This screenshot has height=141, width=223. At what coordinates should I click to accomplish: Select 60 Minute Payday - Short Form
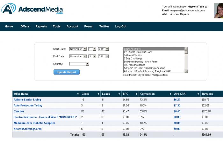coord(154,62)
